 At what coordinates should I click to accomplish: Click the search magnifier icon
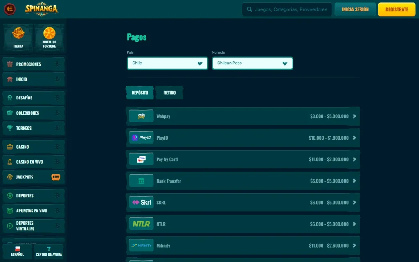pos(250,9)
